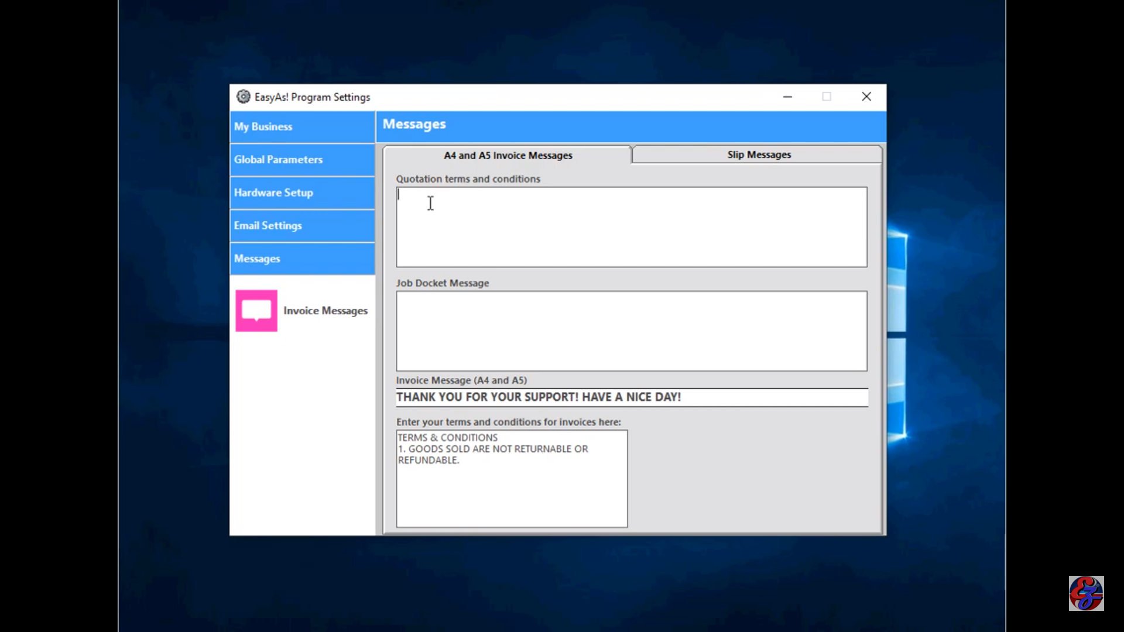
Task: Open the My Business settings section
Action: click(x=302, y=127)
